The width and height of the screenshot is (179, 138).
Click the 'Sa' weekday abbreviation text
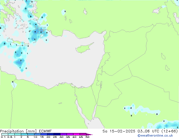(105, 131)
